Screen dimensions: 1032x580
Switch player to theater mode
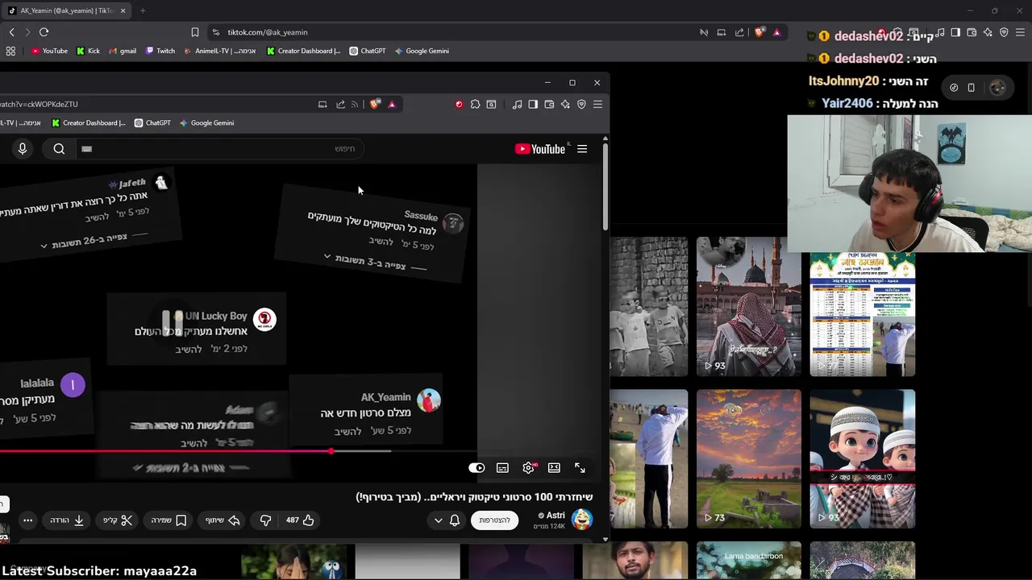point(554,468)
